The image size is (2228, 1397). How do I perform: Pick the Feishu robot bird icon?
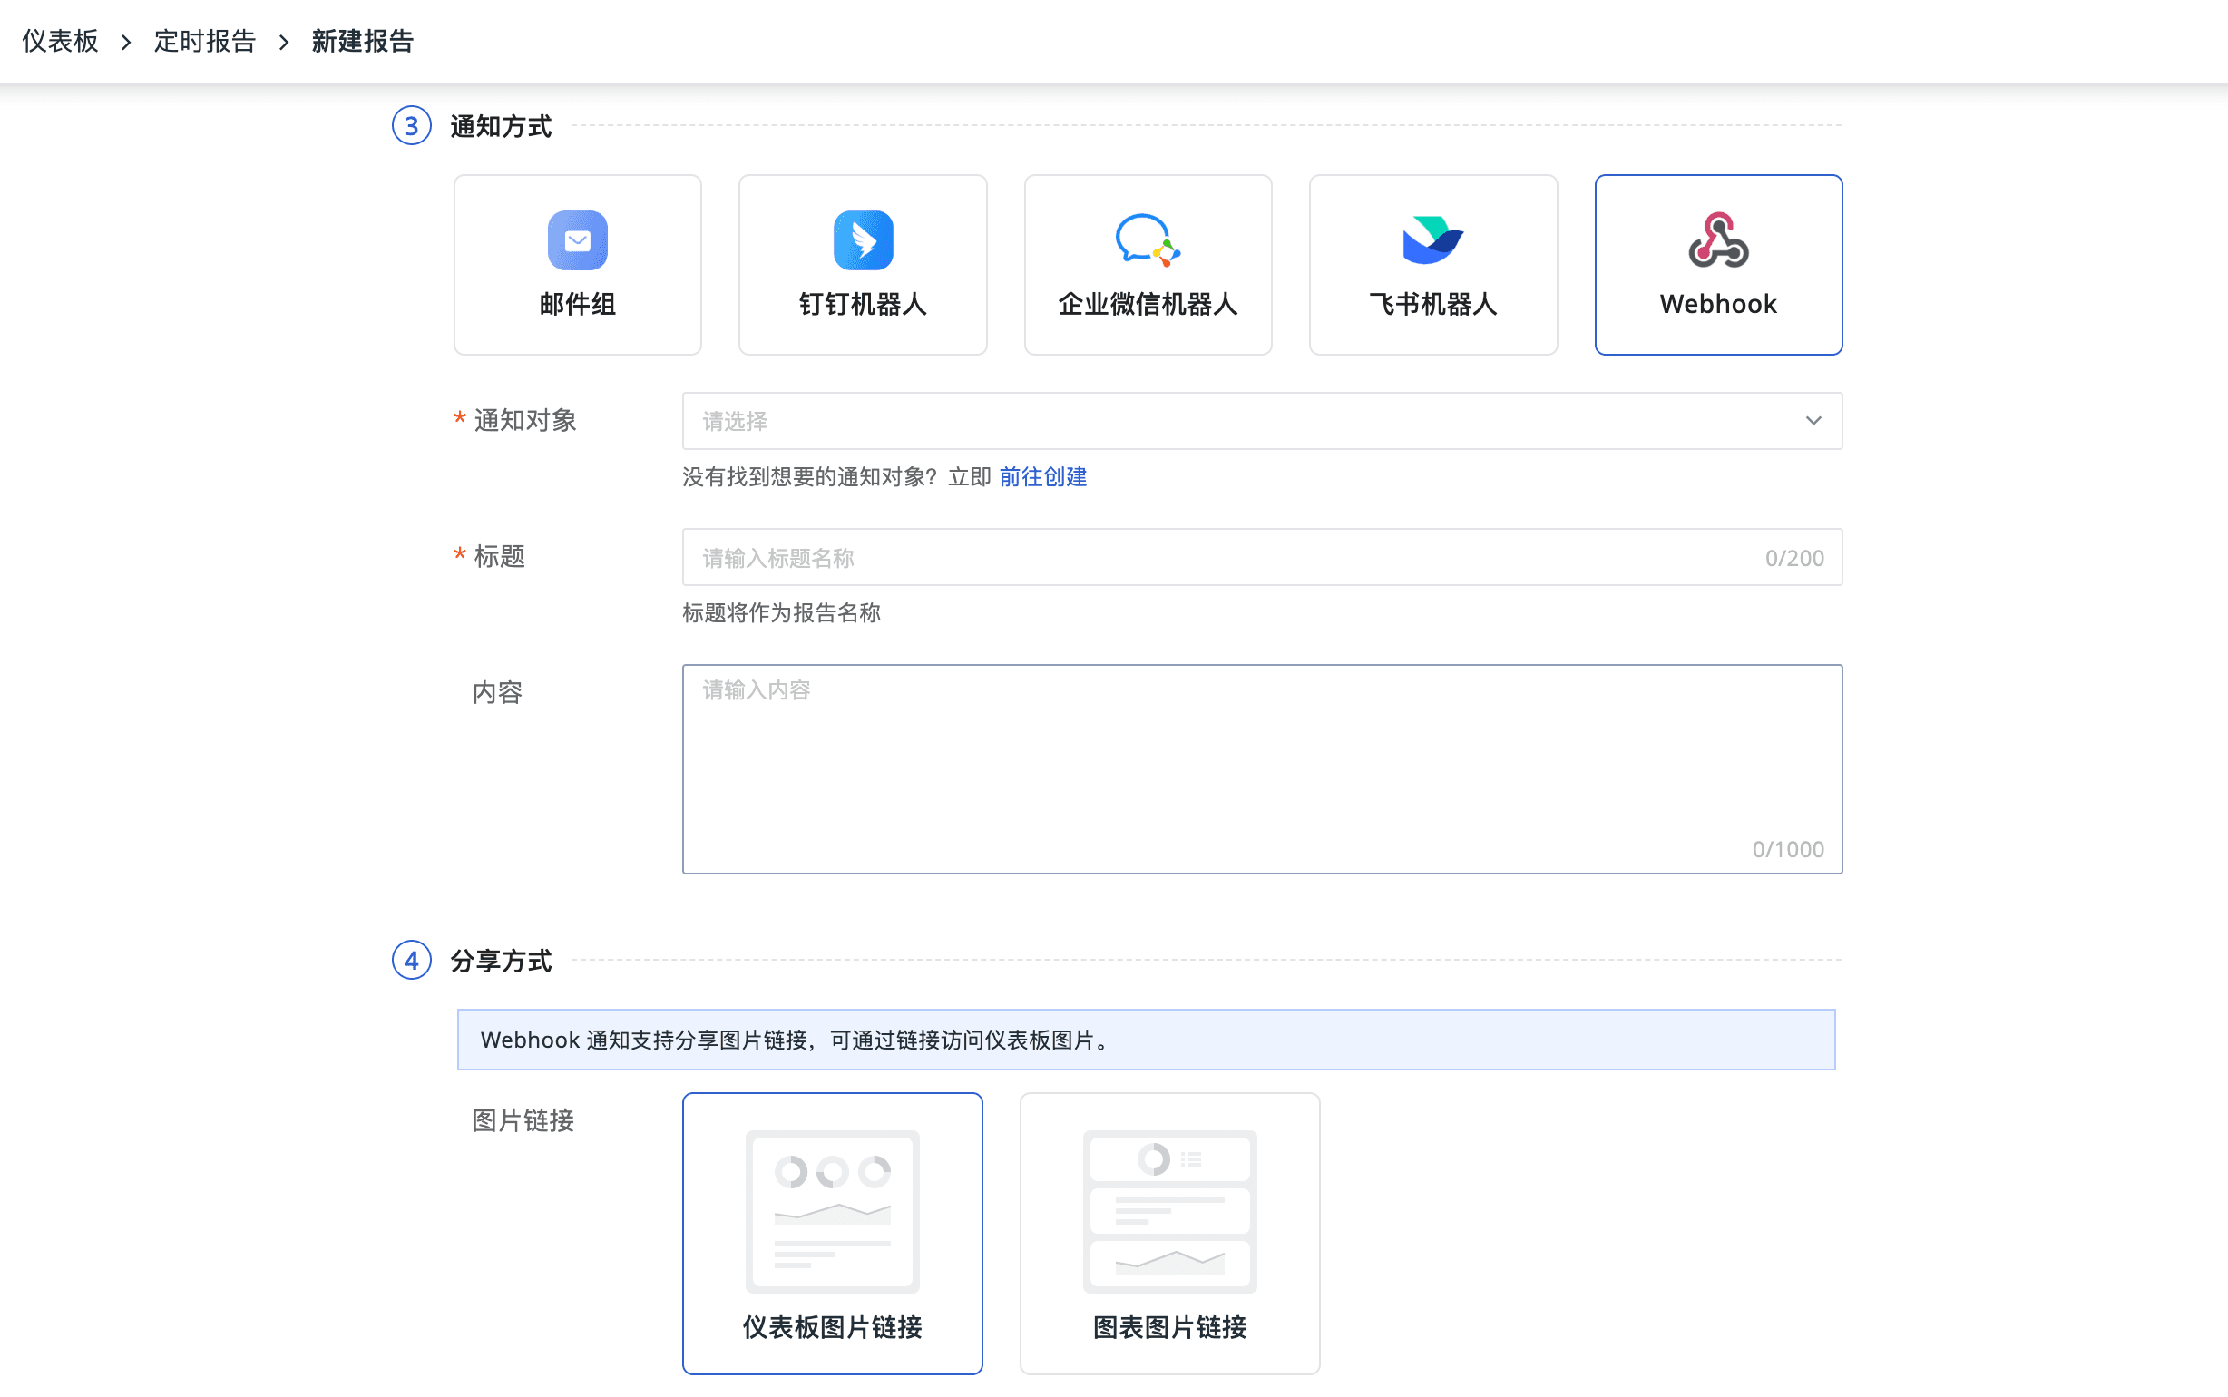[1432, 240]
